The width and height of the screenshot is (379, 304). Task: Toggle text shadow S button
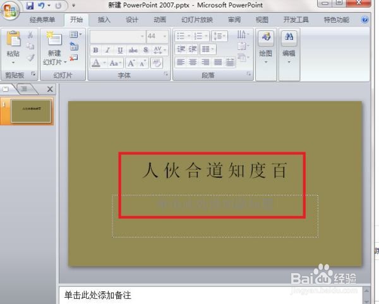point(145,50)
